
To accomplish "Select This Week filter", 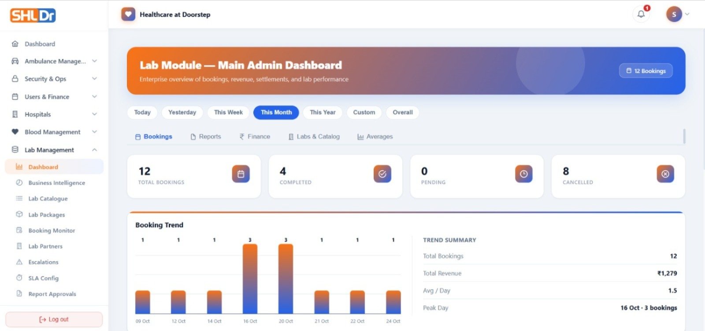I will [228, 113].
